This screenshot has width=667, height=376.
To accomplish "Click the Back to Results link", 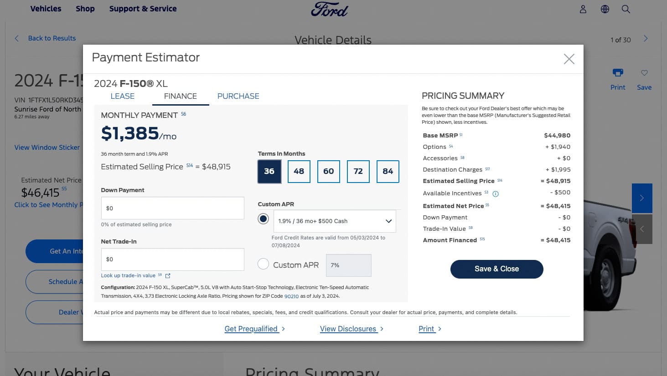I will 52,38.
